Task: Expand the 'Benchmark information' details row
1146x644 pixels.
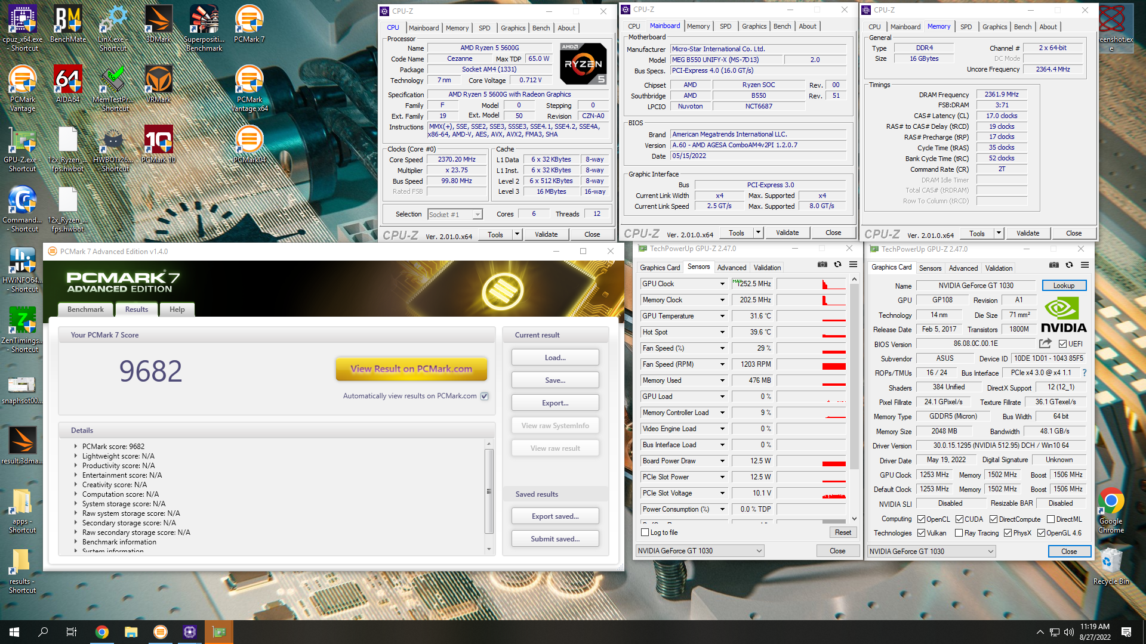Action: [x=76, y=542]
